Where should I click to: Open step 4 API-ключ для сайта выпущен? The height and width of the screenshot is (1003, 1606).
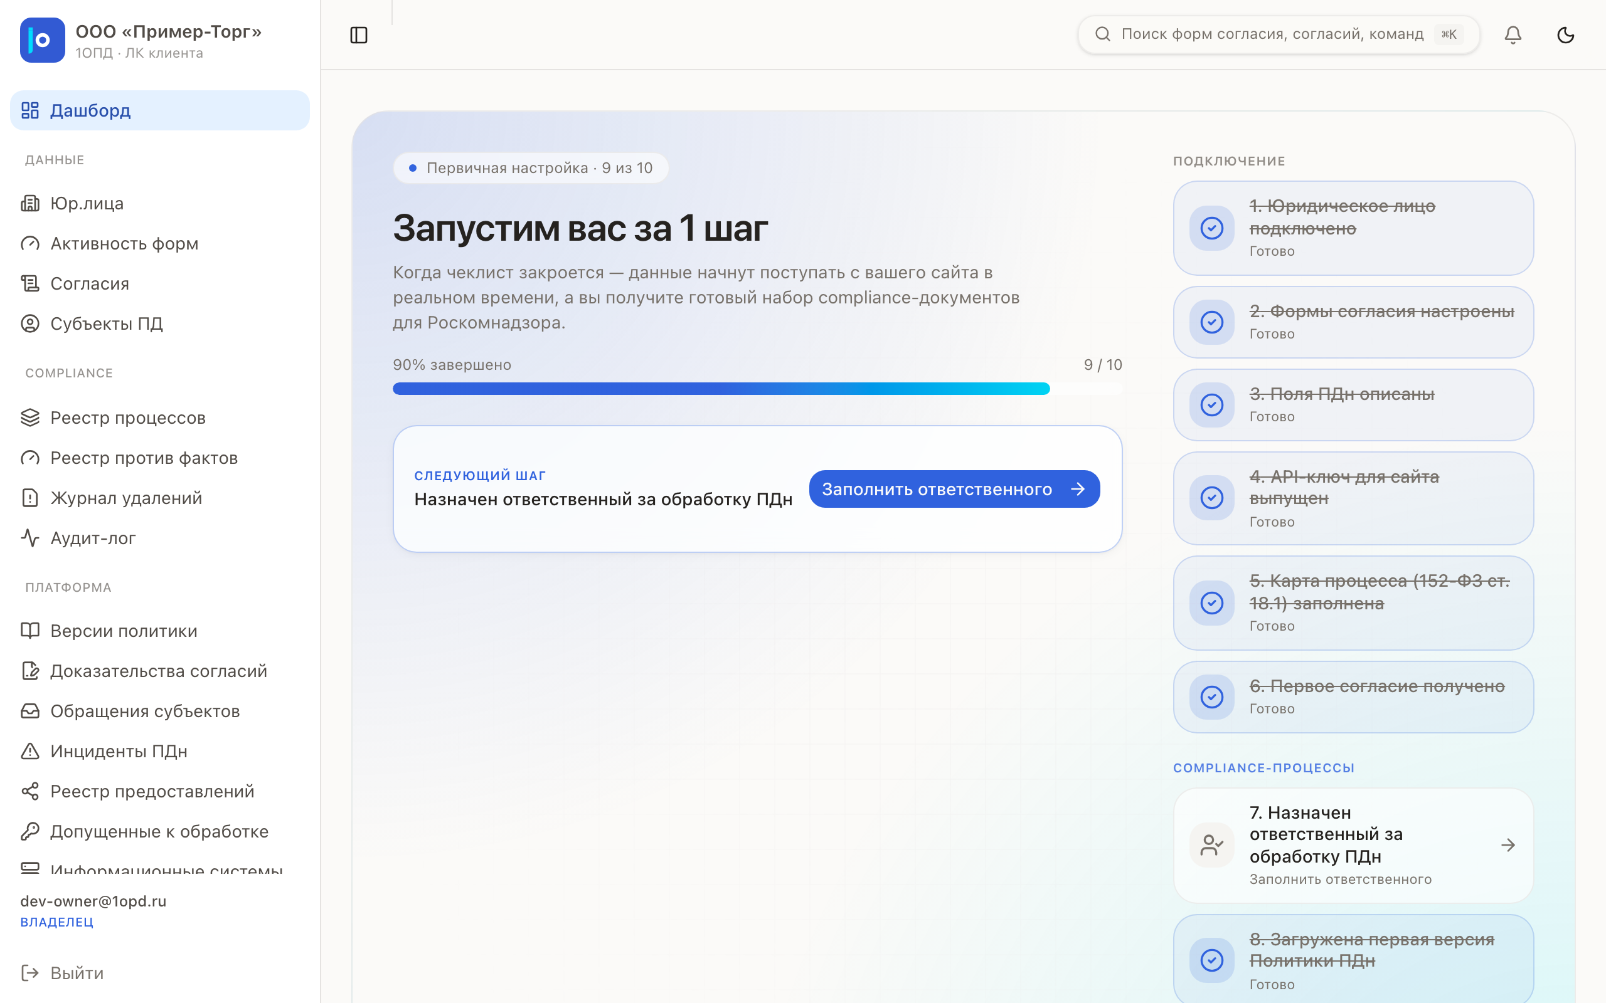coord(1353,498)
